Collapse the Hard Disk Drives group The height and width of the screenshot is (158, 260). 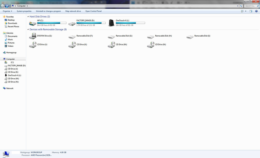(x=28, y=17)
